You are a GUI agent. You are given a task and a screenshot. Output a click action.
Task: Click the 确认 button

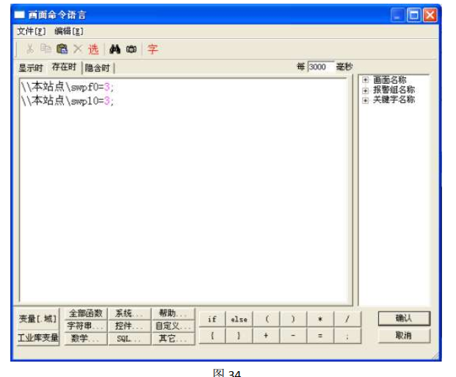(404, 318)
